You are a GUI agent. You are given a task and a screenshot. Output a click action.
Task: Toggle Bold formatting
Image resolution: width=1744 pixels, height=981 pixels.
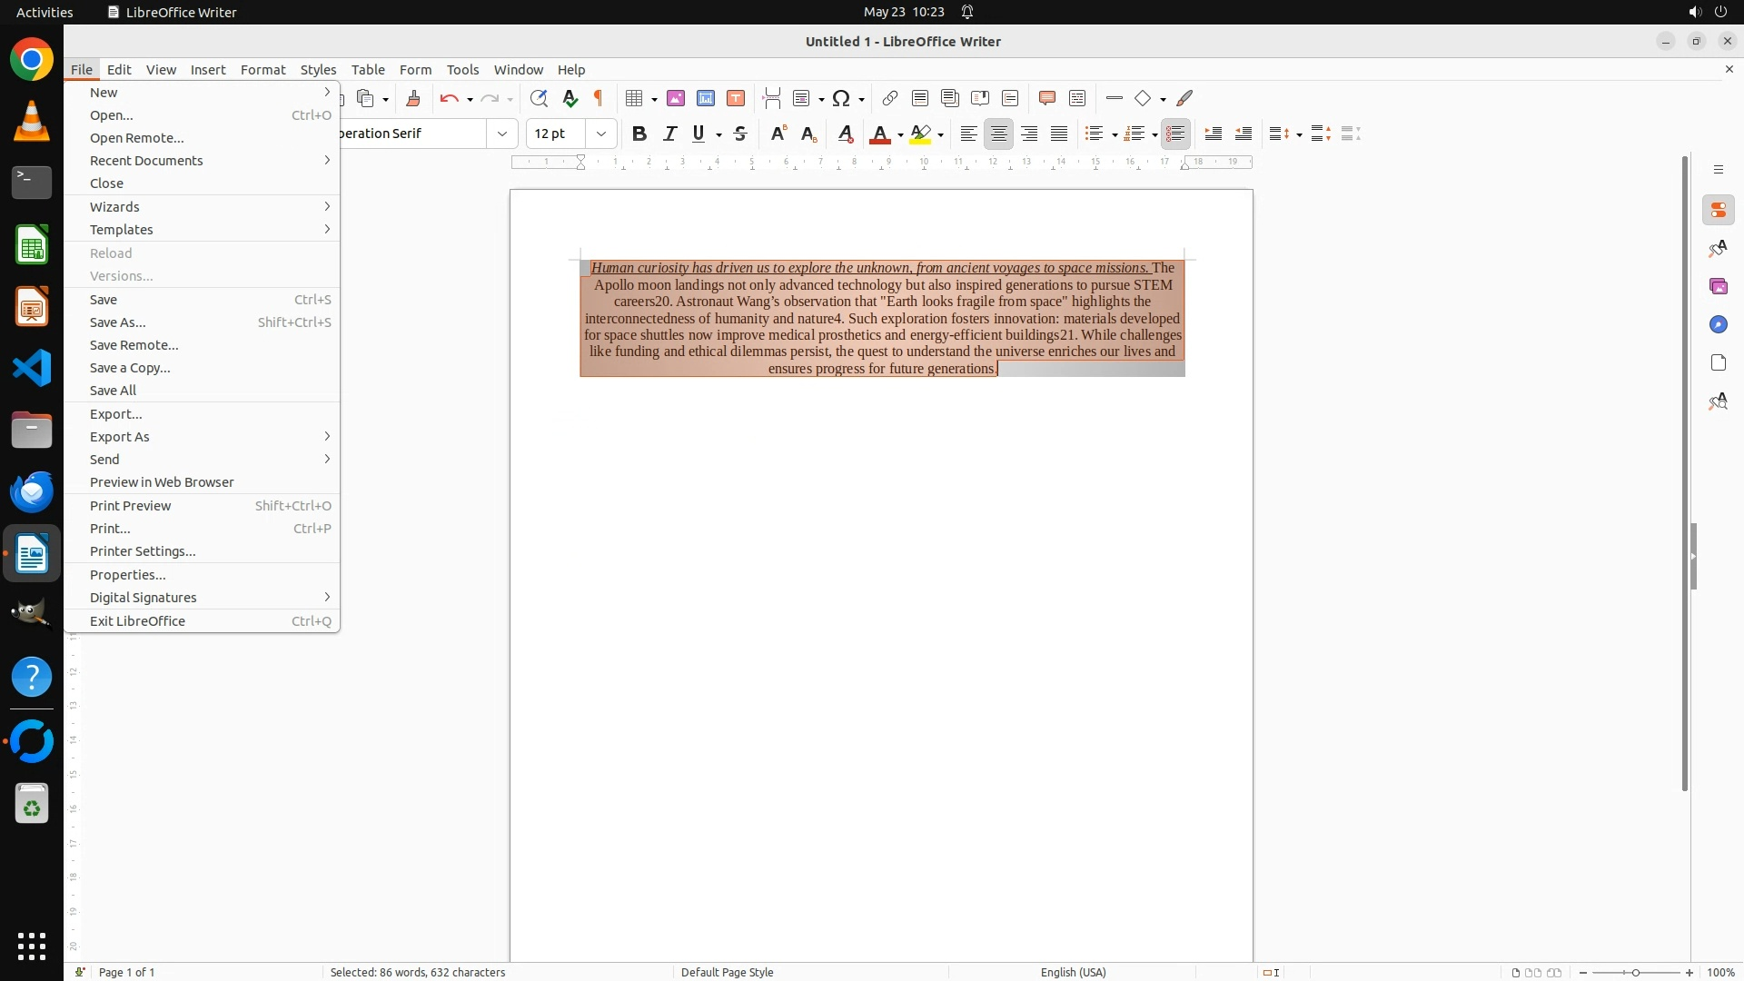pos(639,134)
